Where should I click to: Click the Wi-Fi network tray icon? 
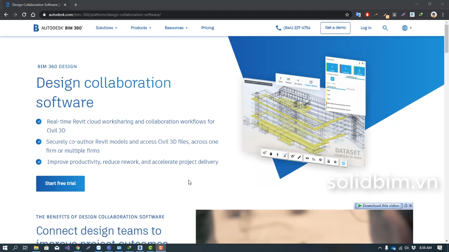point(400,248)
